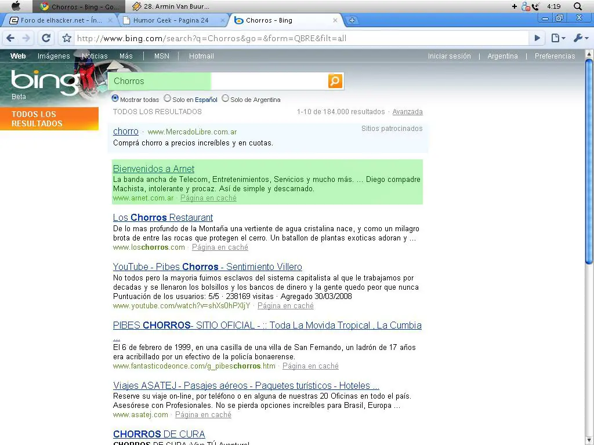Click the Bing search input field
Image resolution: width=594 pixels, height=445 pixels.
pyautogui.click(x=218, y=81)
